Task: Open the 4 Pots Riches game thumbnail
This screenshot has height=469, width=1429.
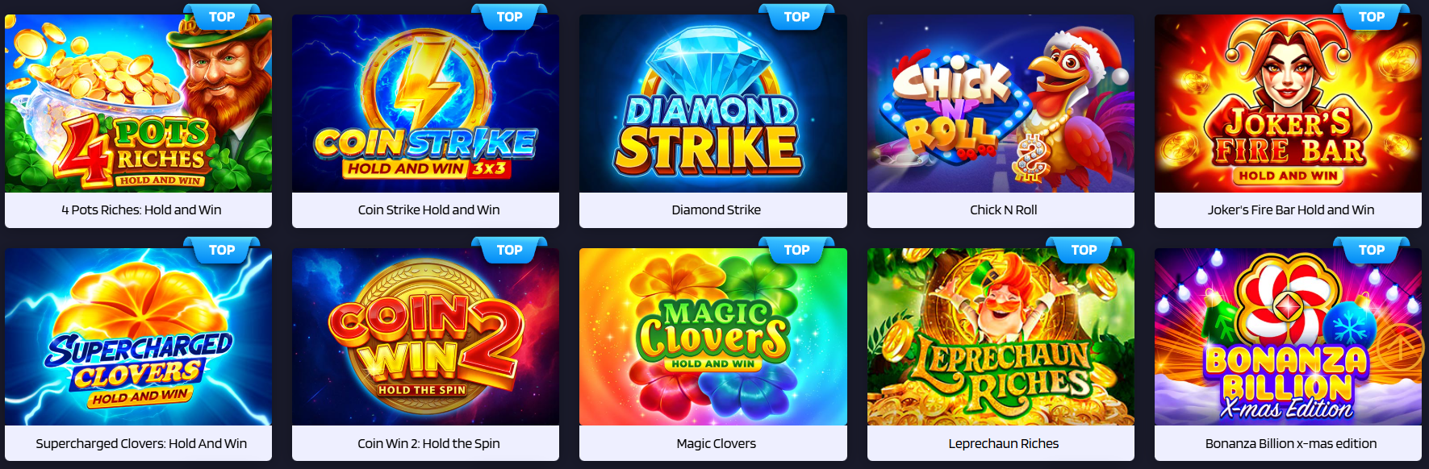Action: [x=138, y=103]
